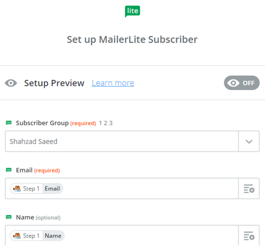Click the Step 1 Email token
Image resolution: width=265 pixels, height=245 pixels.
click(x=36, y=189)
